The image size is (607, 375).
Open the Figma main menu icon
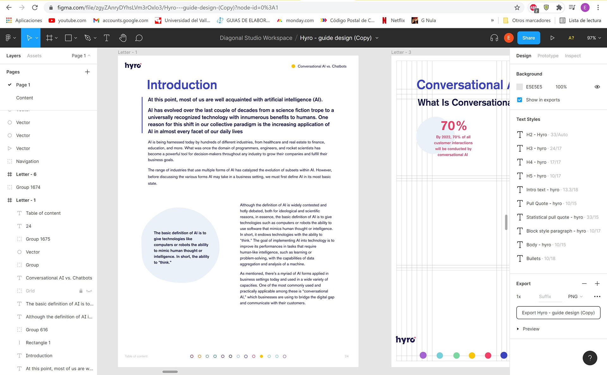point(8,38)
